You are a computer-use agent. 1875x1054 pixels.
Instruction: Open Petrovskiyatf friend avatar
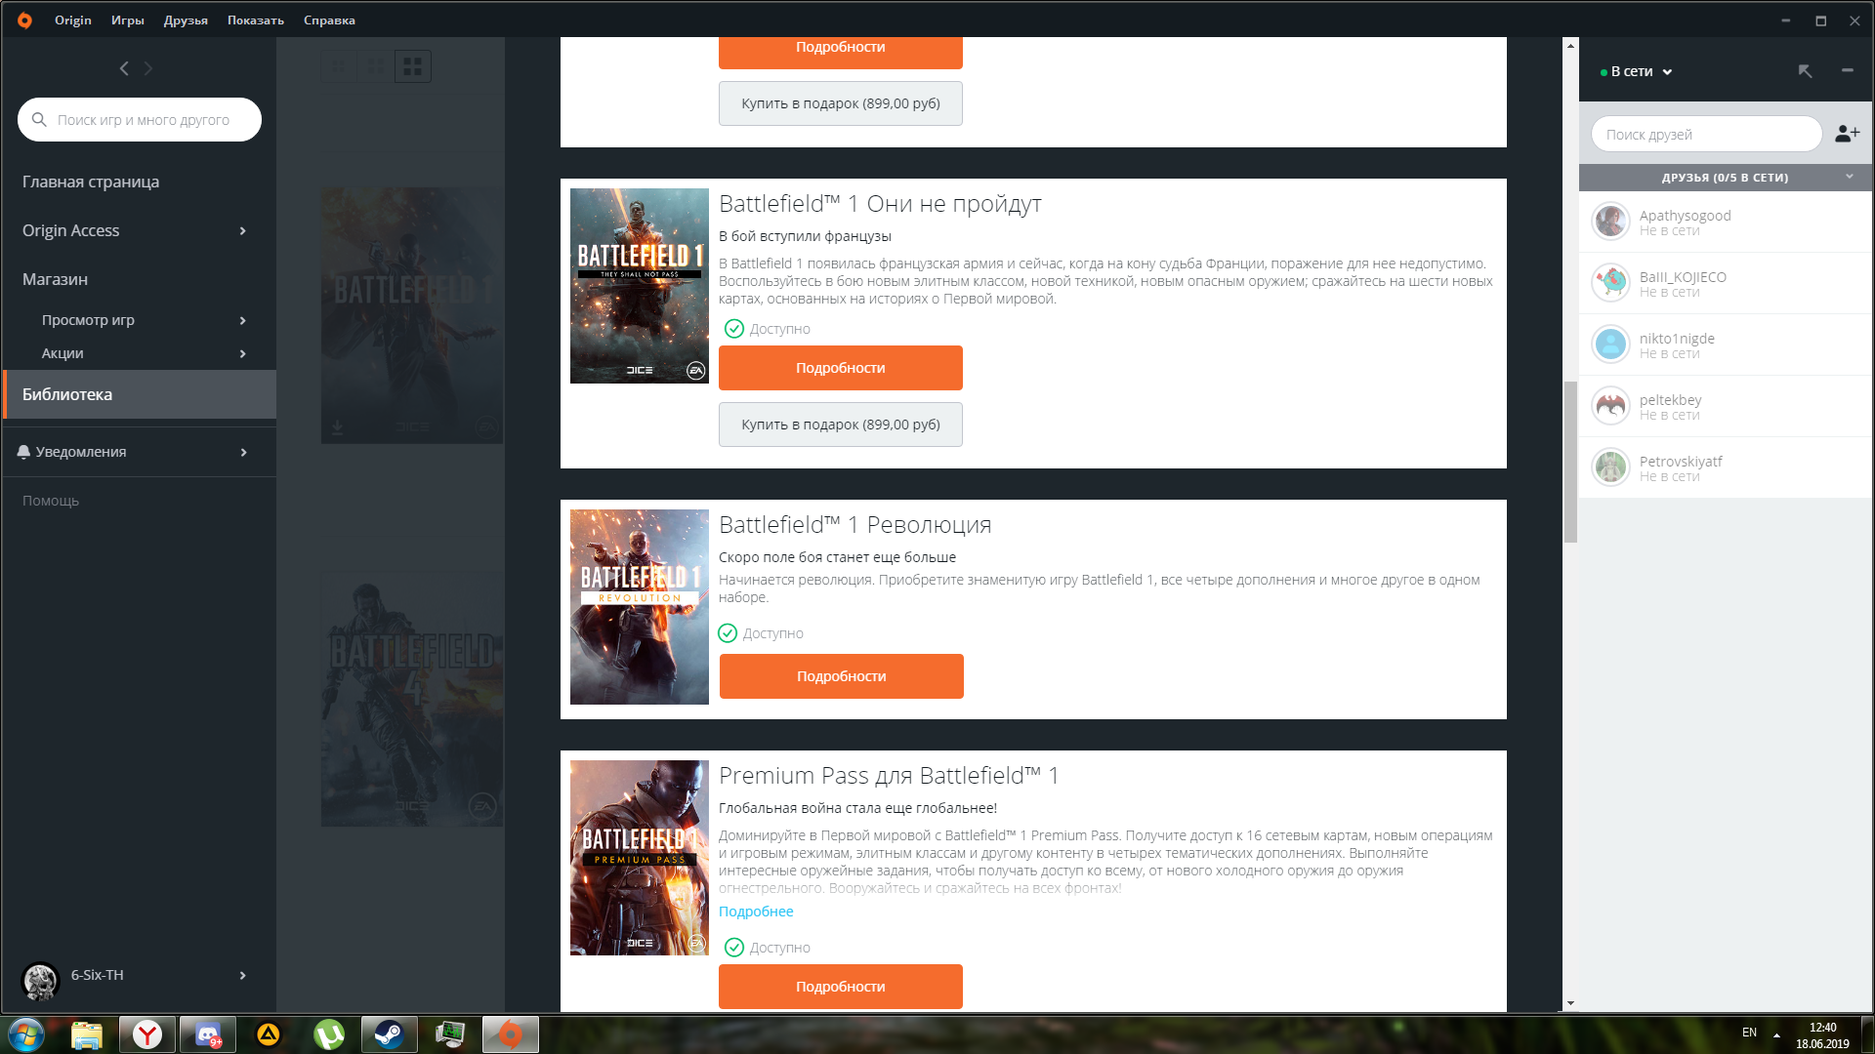tap(1610, 467)
